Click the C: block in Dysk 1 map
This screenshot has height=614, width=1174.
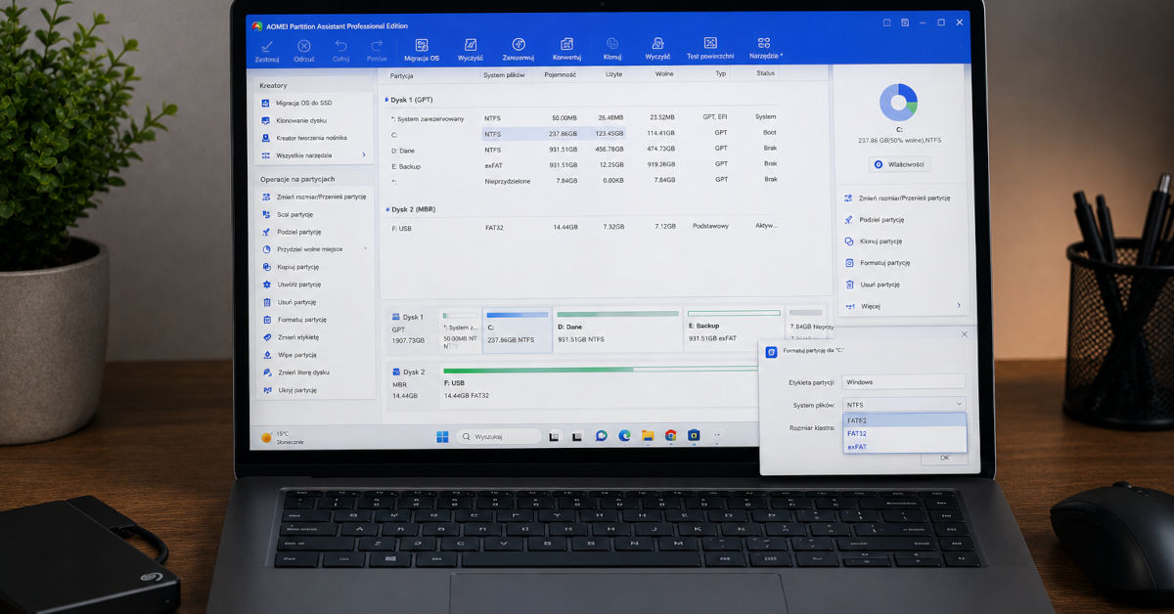518,330
